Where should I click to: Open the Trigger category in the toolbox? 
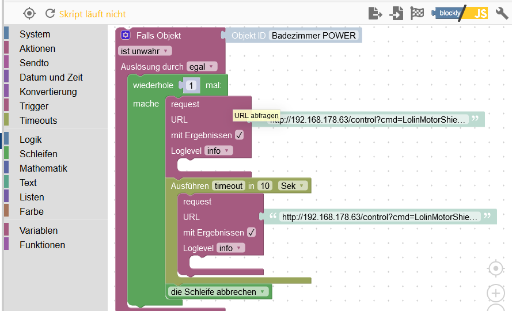pos(33,106)
